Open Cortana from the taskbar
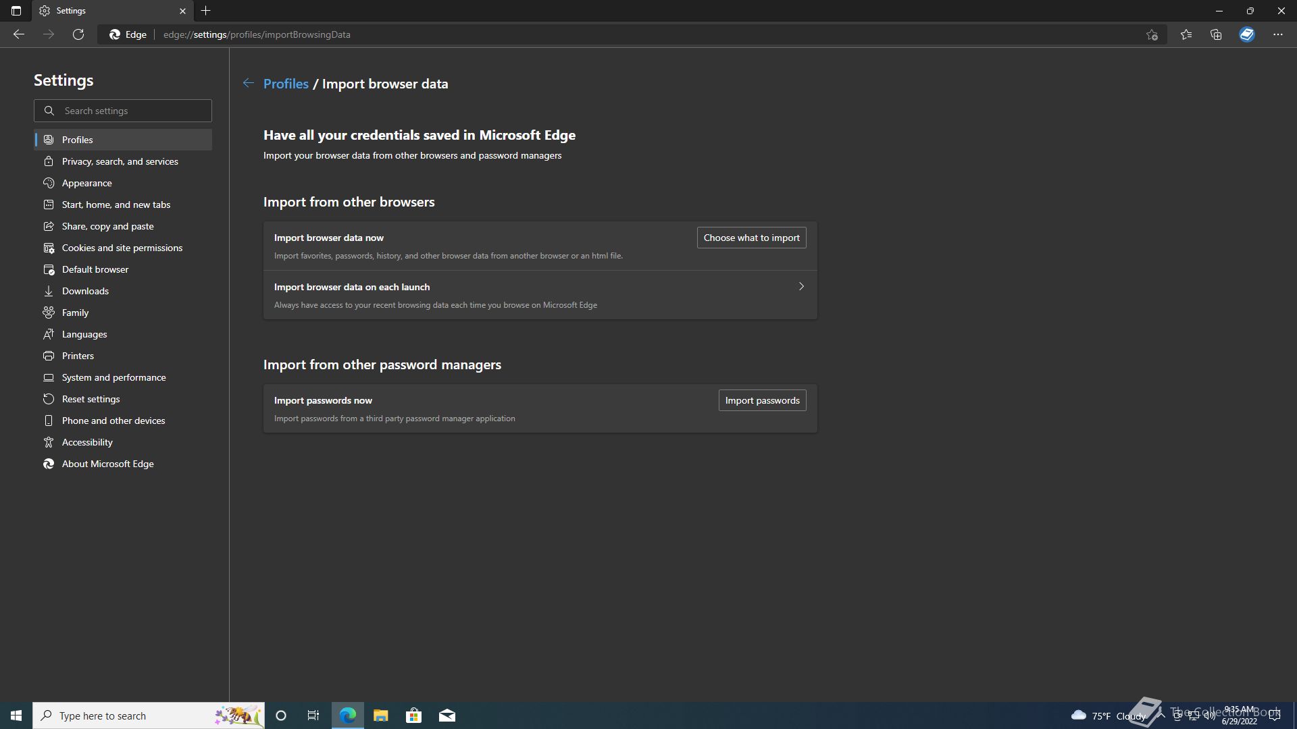This screenshot has height=729, width=1297. (x=281, y=715)
